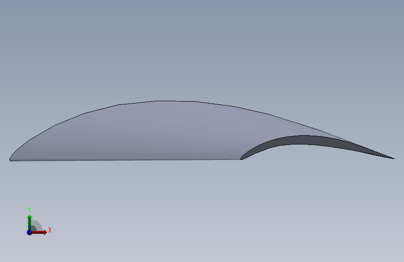Select the large curved top face of the model
Screen dimensions: 404x262
click(x=165, y=131)
